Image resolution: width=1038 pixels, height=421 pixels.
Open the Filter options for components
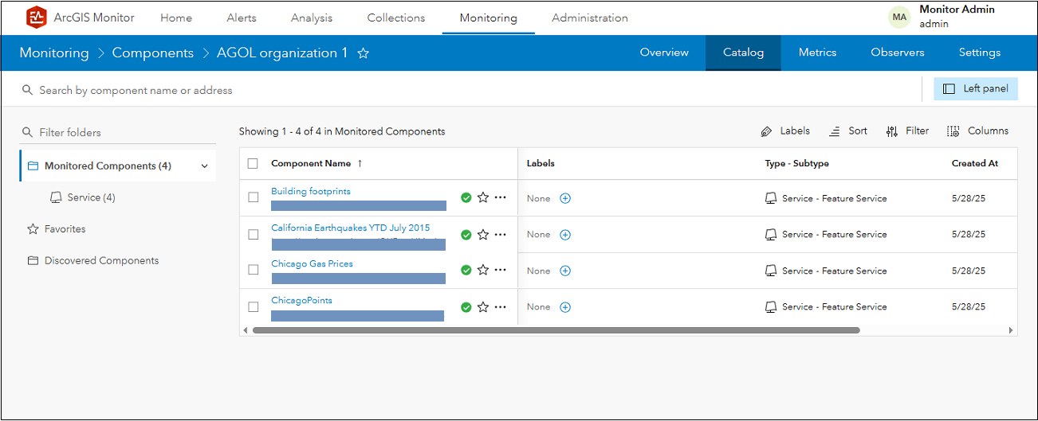907,131
